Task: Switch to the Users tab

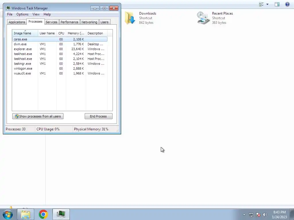Action: pos(105,22)
